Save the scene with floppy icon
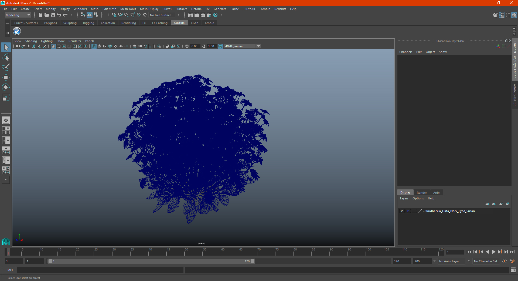This screenshot has width=518, height=281. click(53, 15)
